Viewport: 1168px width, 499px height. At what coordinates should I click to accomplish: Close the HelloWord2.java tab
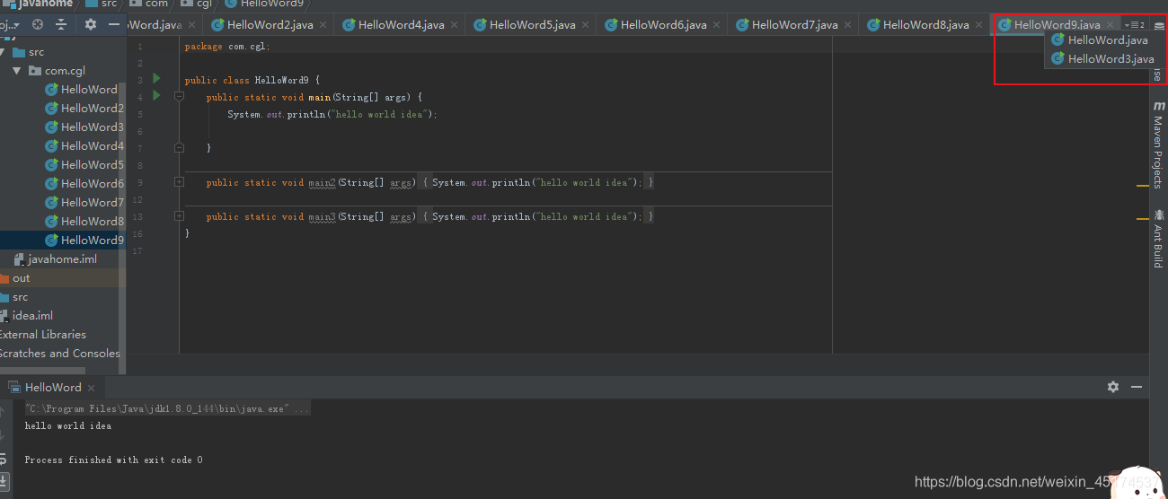coord(323,25)
